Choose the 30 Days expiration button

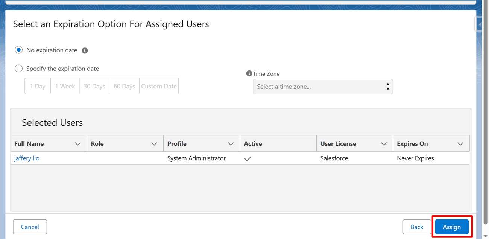point(94,86)
